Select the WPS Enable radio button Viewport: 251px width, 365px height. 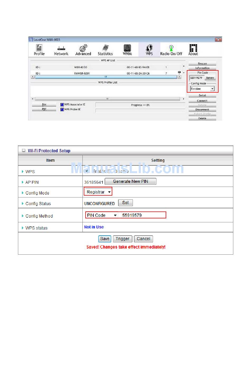click(87, 171)
